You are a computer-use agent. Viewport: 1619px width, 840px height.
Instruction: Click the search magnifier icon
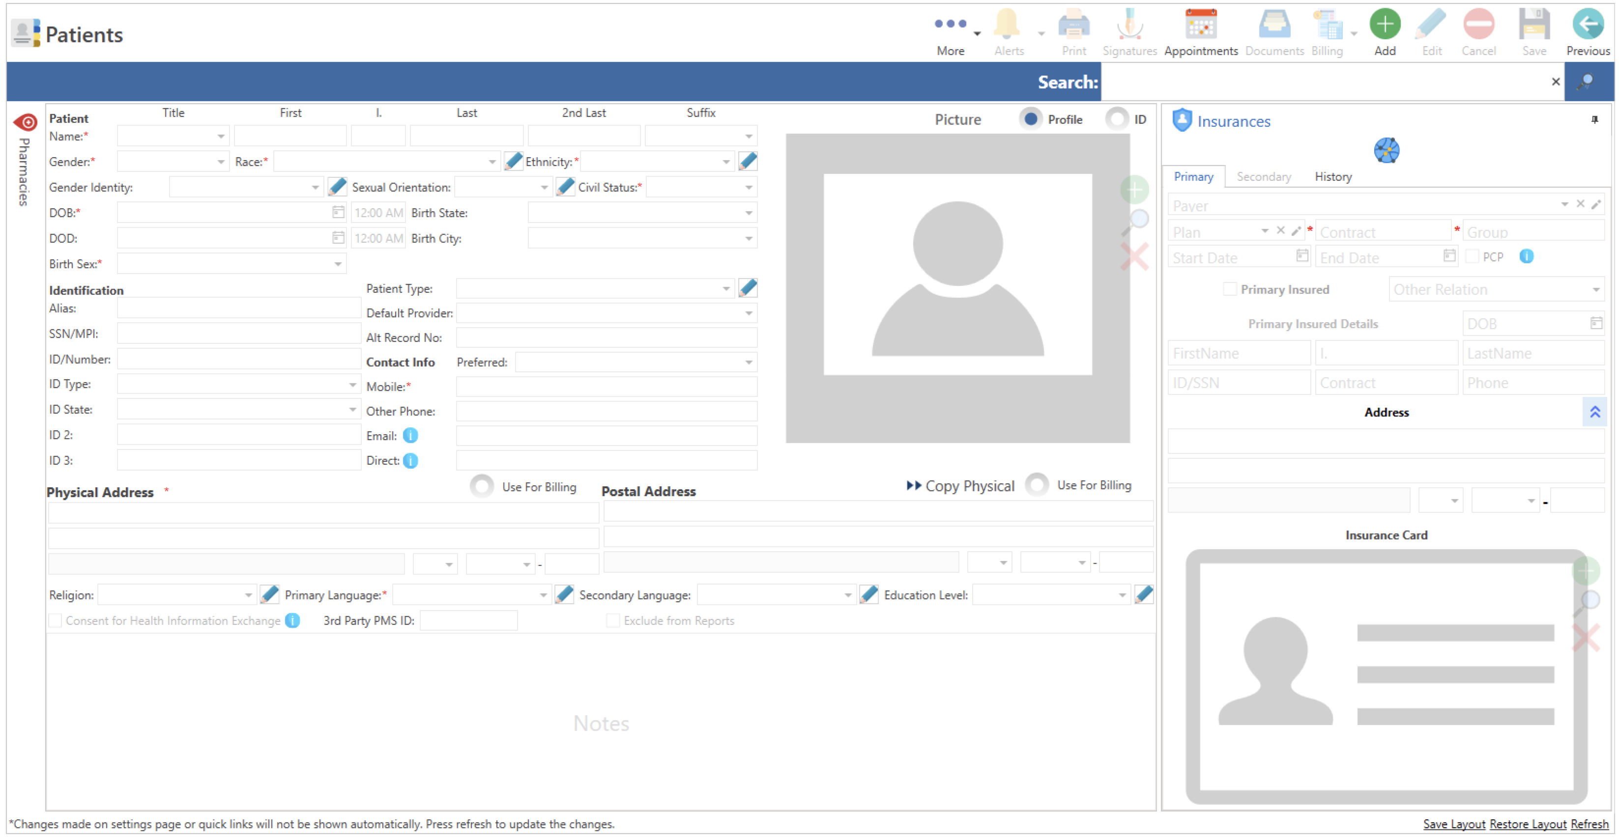(1587, 82)
